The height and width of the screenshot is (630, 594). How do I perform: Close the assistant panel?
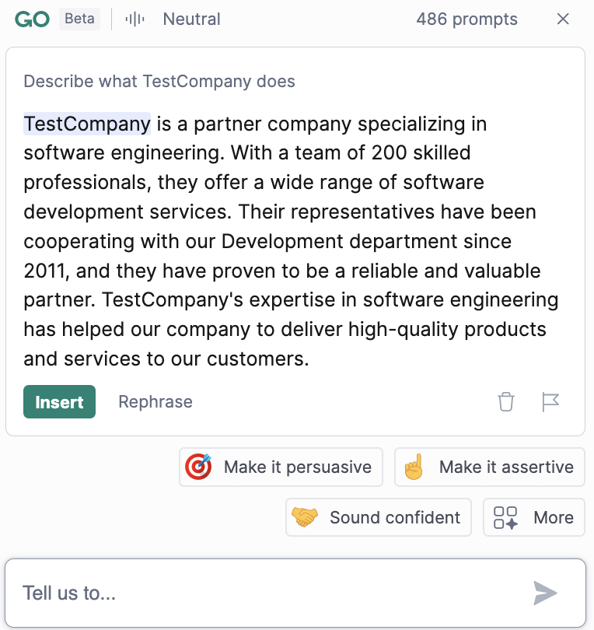pos(563,19)
